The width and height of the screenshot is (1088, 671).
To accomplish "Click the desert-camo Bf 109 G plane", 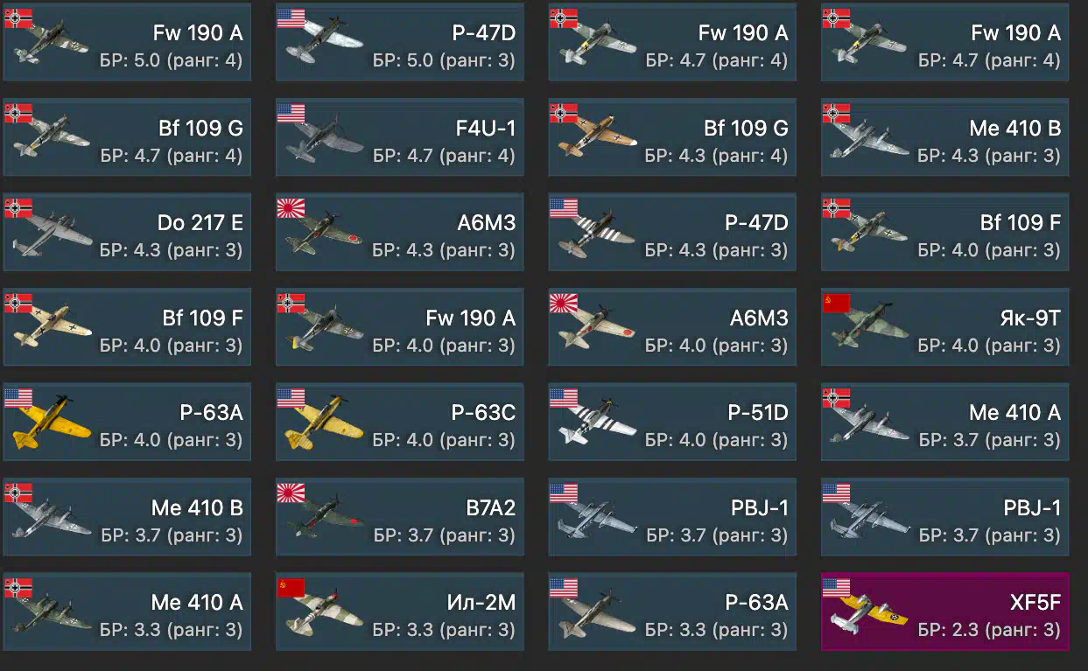I will 596,137.
